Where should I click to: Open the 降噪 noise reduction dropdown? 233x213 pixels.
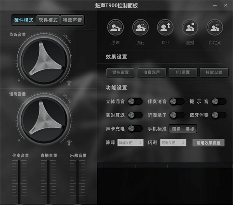130,143
